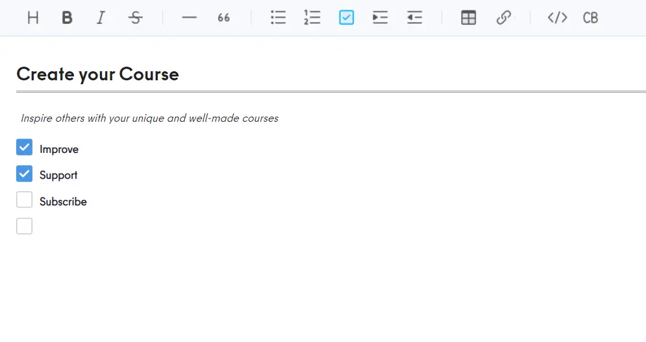Toggle bold formatting

tap(67, 18)
